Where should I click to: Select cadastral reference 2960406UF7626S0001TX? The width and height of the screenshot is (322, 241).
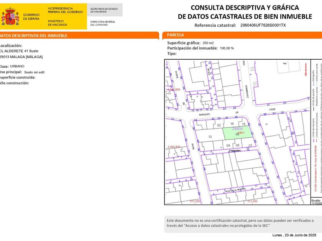(x=263, y=25)
